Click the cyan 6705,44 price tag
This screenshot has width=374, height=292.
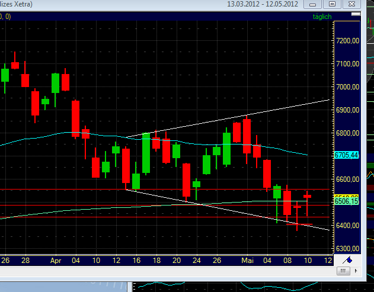(x=346, y=155)
